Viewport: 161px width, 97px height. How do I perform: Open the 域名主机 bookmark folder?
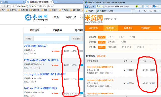pyautogui.click(x=12, y=10)
